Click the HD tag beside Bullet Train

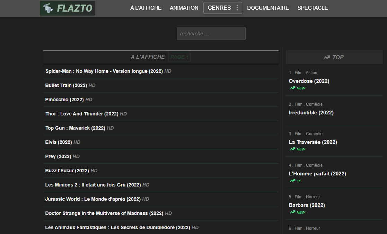click(x=92, y=85)
